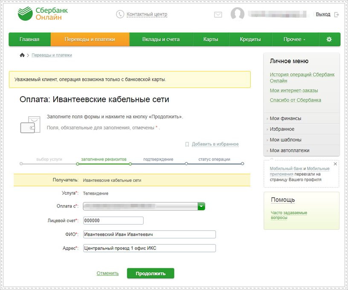This screenshot has height=290, width=348.
Task: Click the Лицевой счет input field
Action: click(x=113, y=221)
